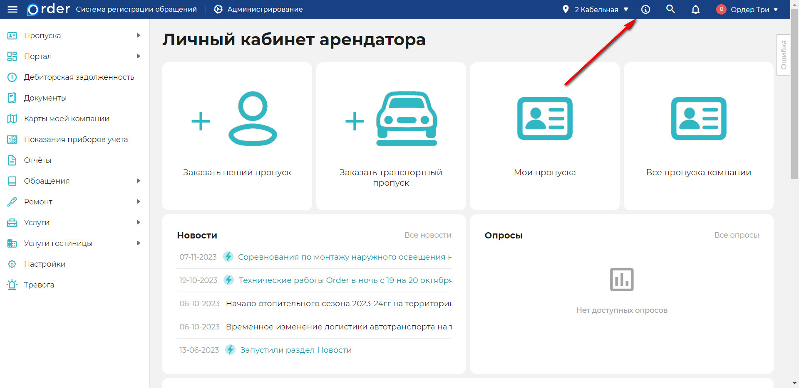
Task: Expand the Ордер Три account menu
Action: [x=747, y=9]
